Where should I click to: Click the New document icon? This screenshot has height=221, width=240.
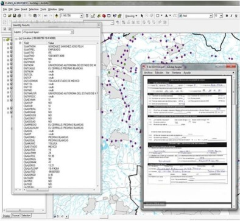[x=5, y=15]
